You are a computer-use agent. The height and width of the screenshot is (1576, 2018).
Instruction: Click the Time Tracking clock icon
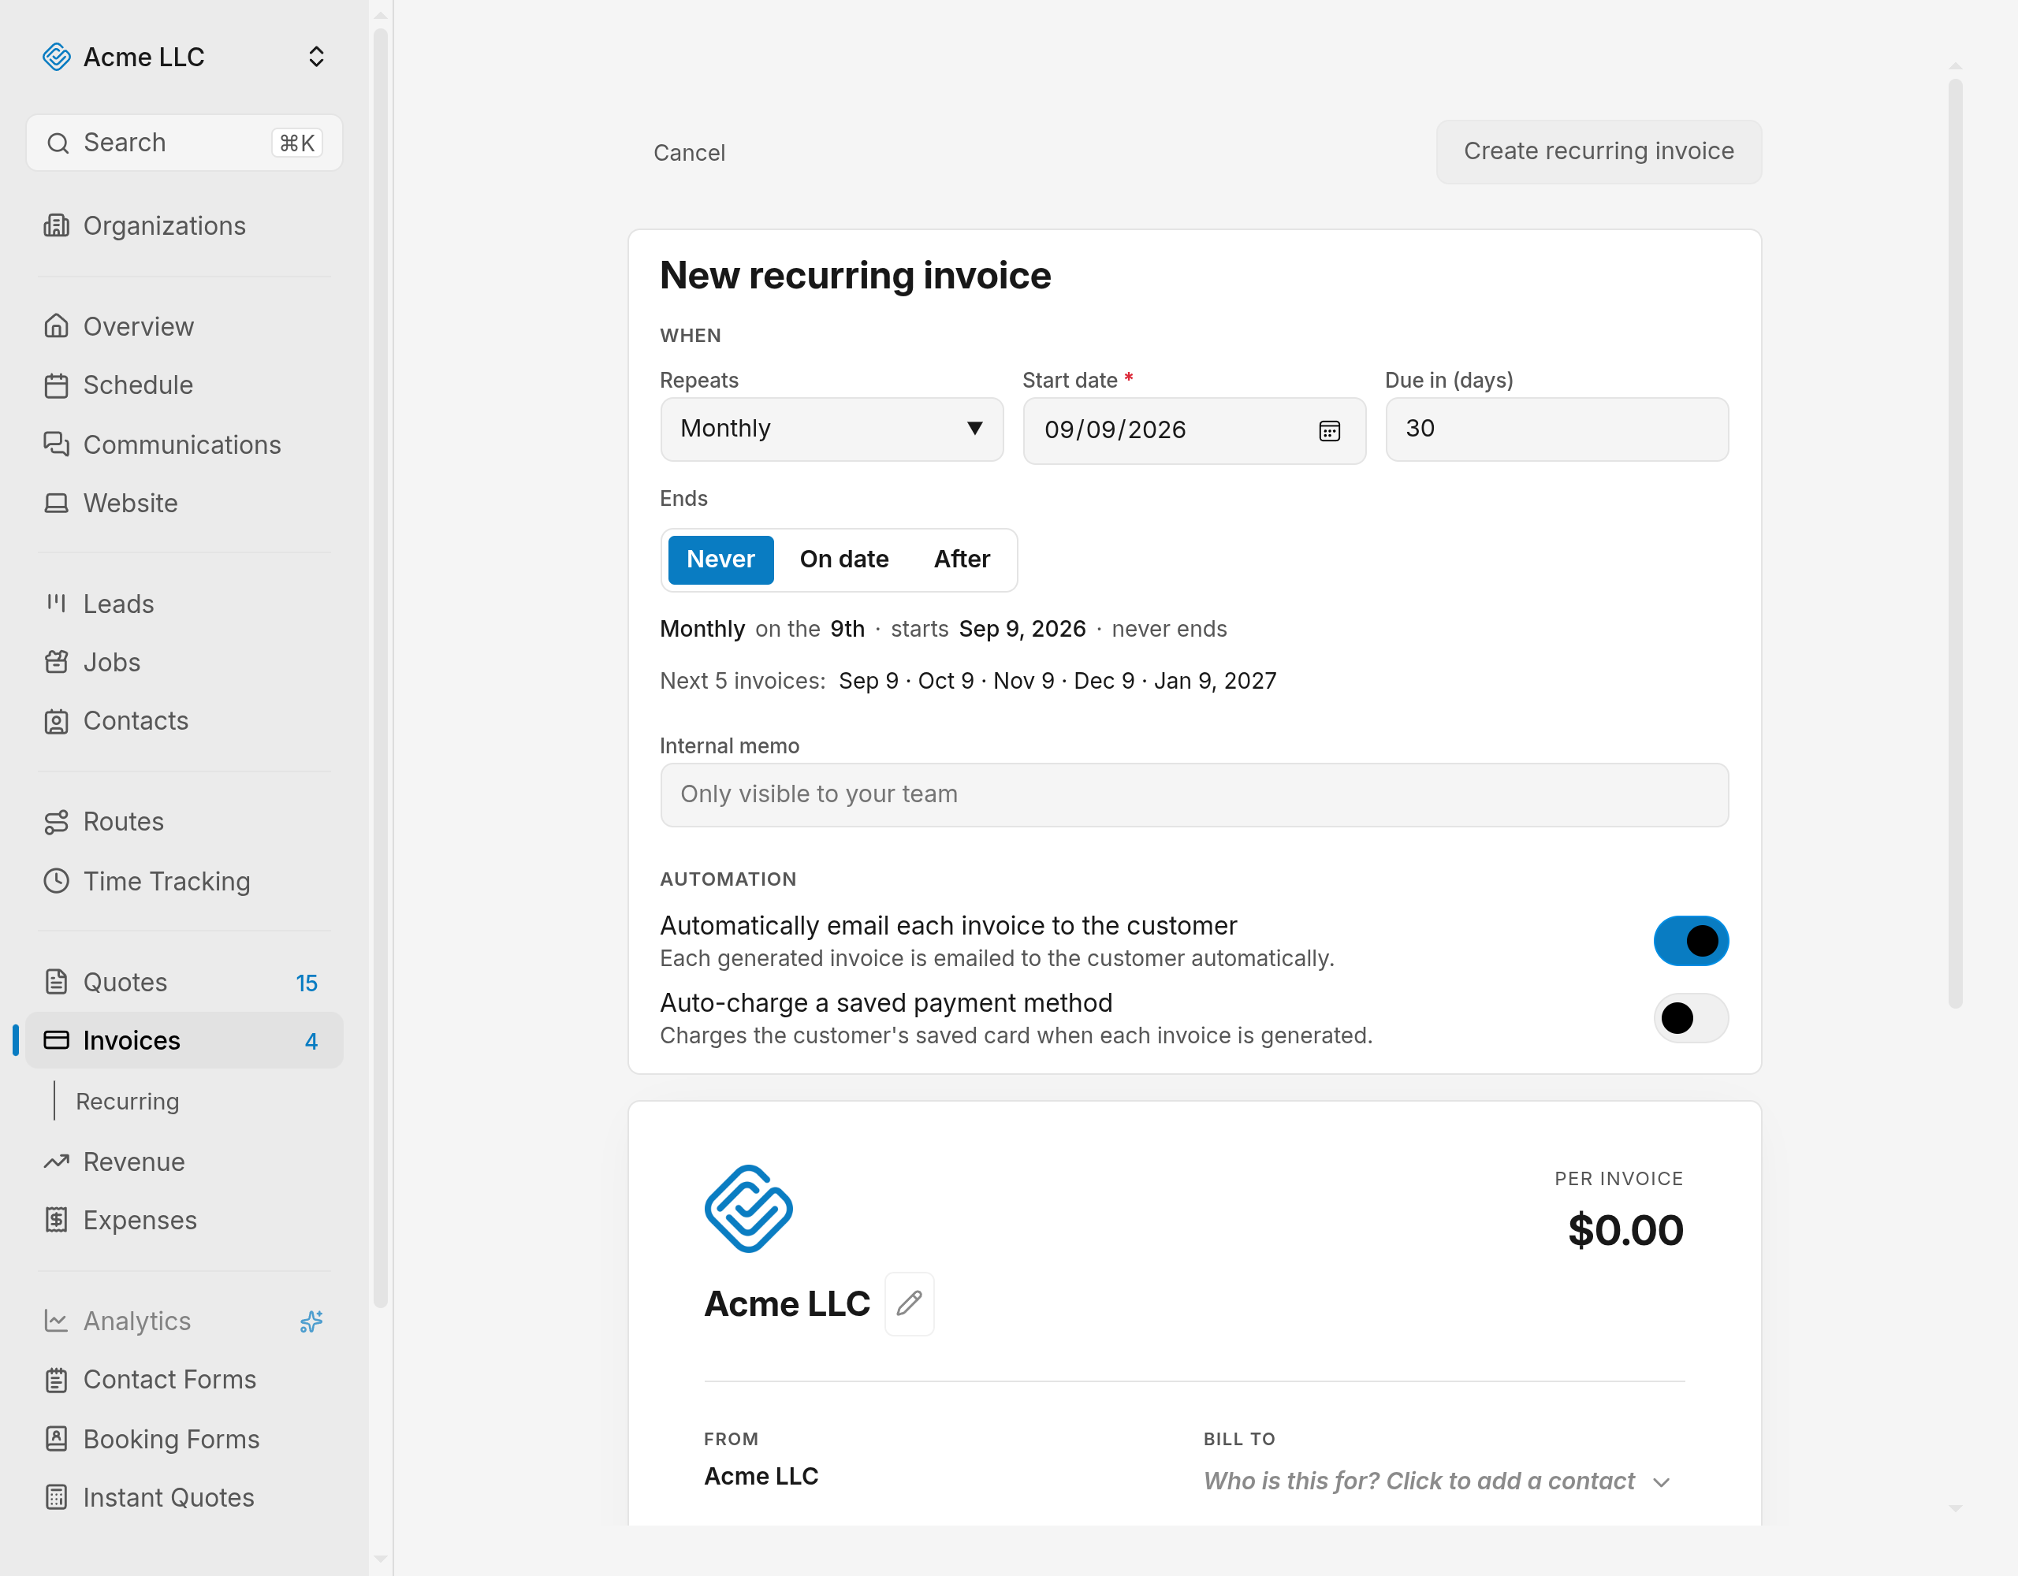tap(57, 880)
